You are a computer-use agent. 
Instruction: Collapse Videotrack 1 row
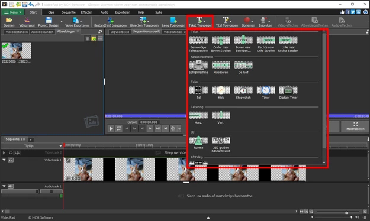click(4, 160)
